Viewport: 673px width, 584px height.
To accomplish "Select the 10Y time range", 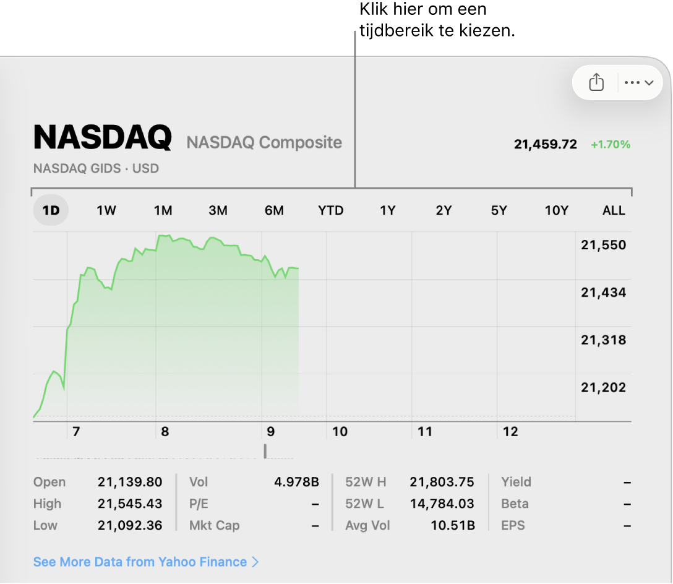I will tap(556, 210).
